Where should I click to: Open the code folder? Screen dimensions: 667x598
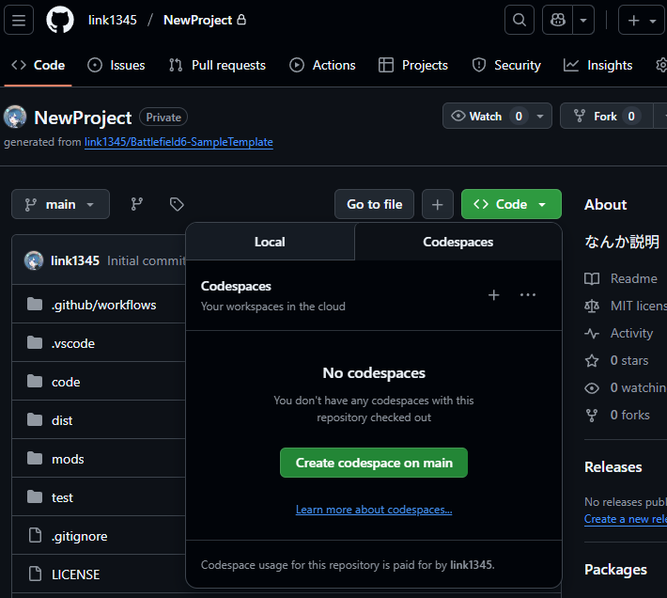click(66, 382)
